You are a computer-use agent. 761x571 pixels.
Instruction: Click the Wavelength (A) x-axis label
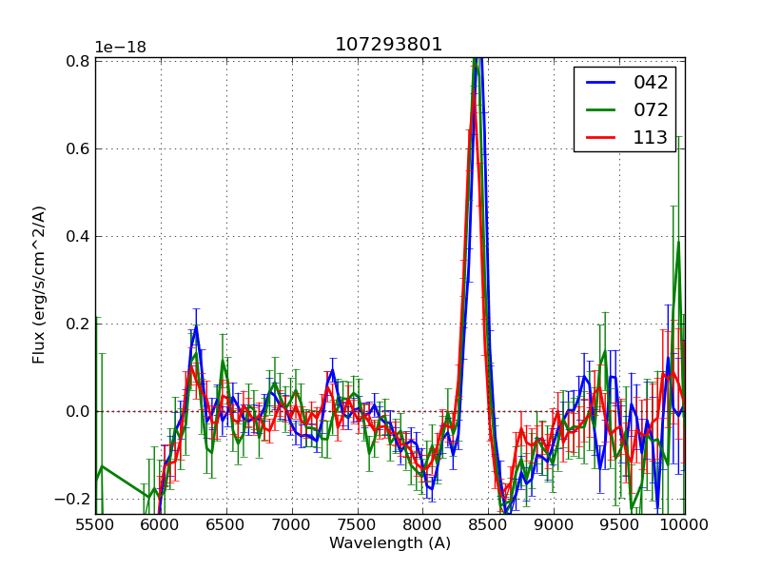(x=390, y=543)
